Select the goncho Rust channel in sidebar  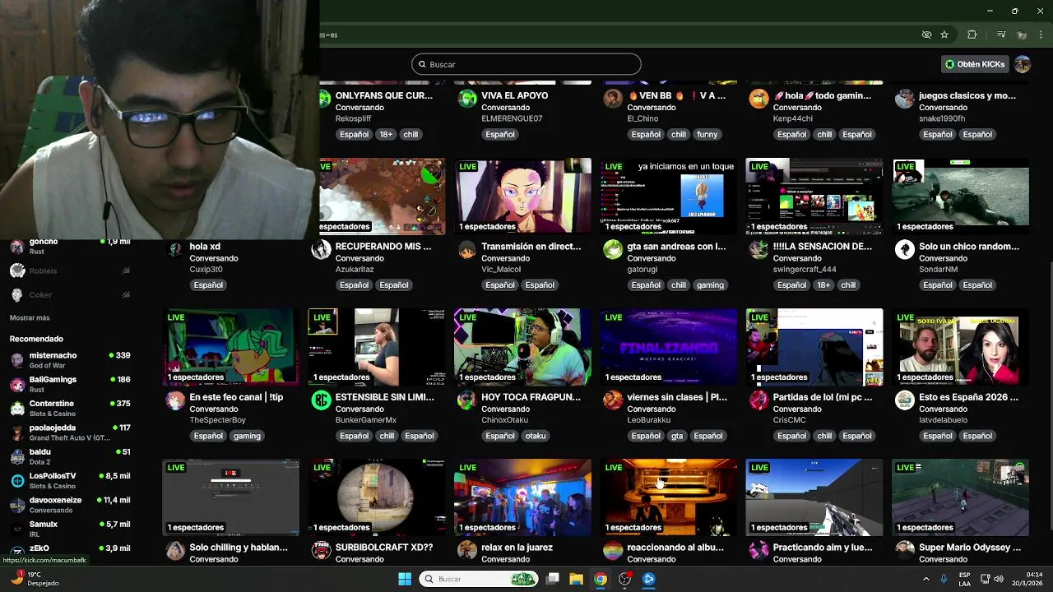click(70, 246)
